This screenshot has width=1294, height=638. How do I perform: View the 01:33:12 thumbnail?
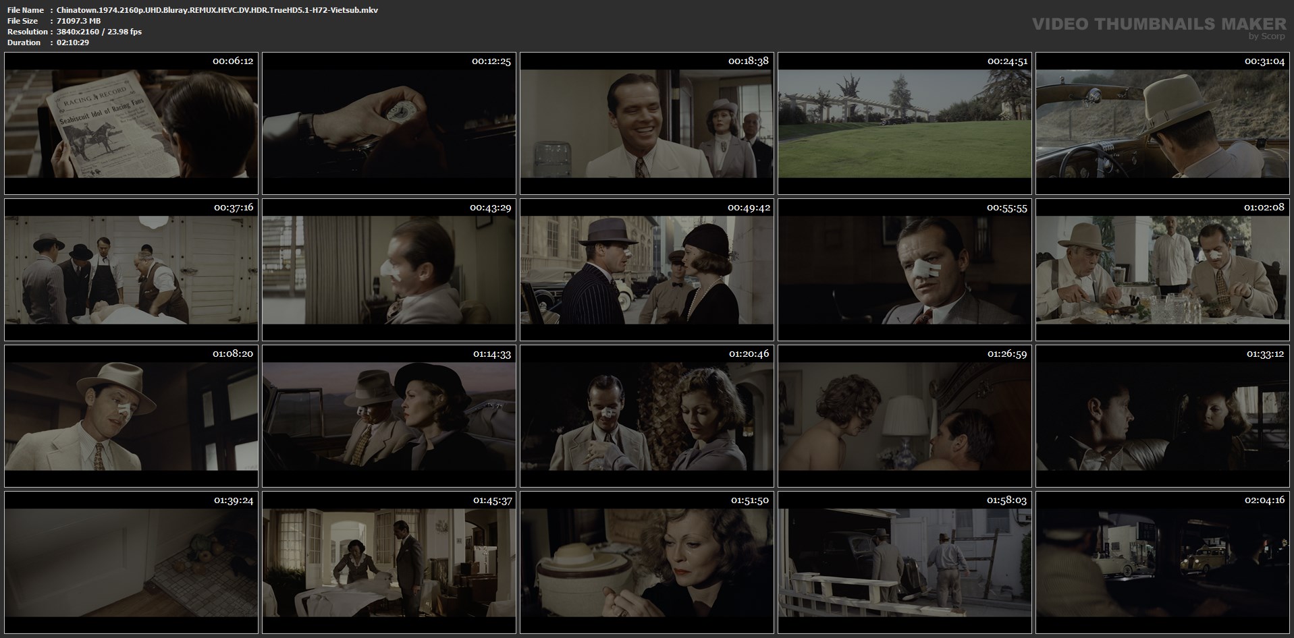[1162, 415]
